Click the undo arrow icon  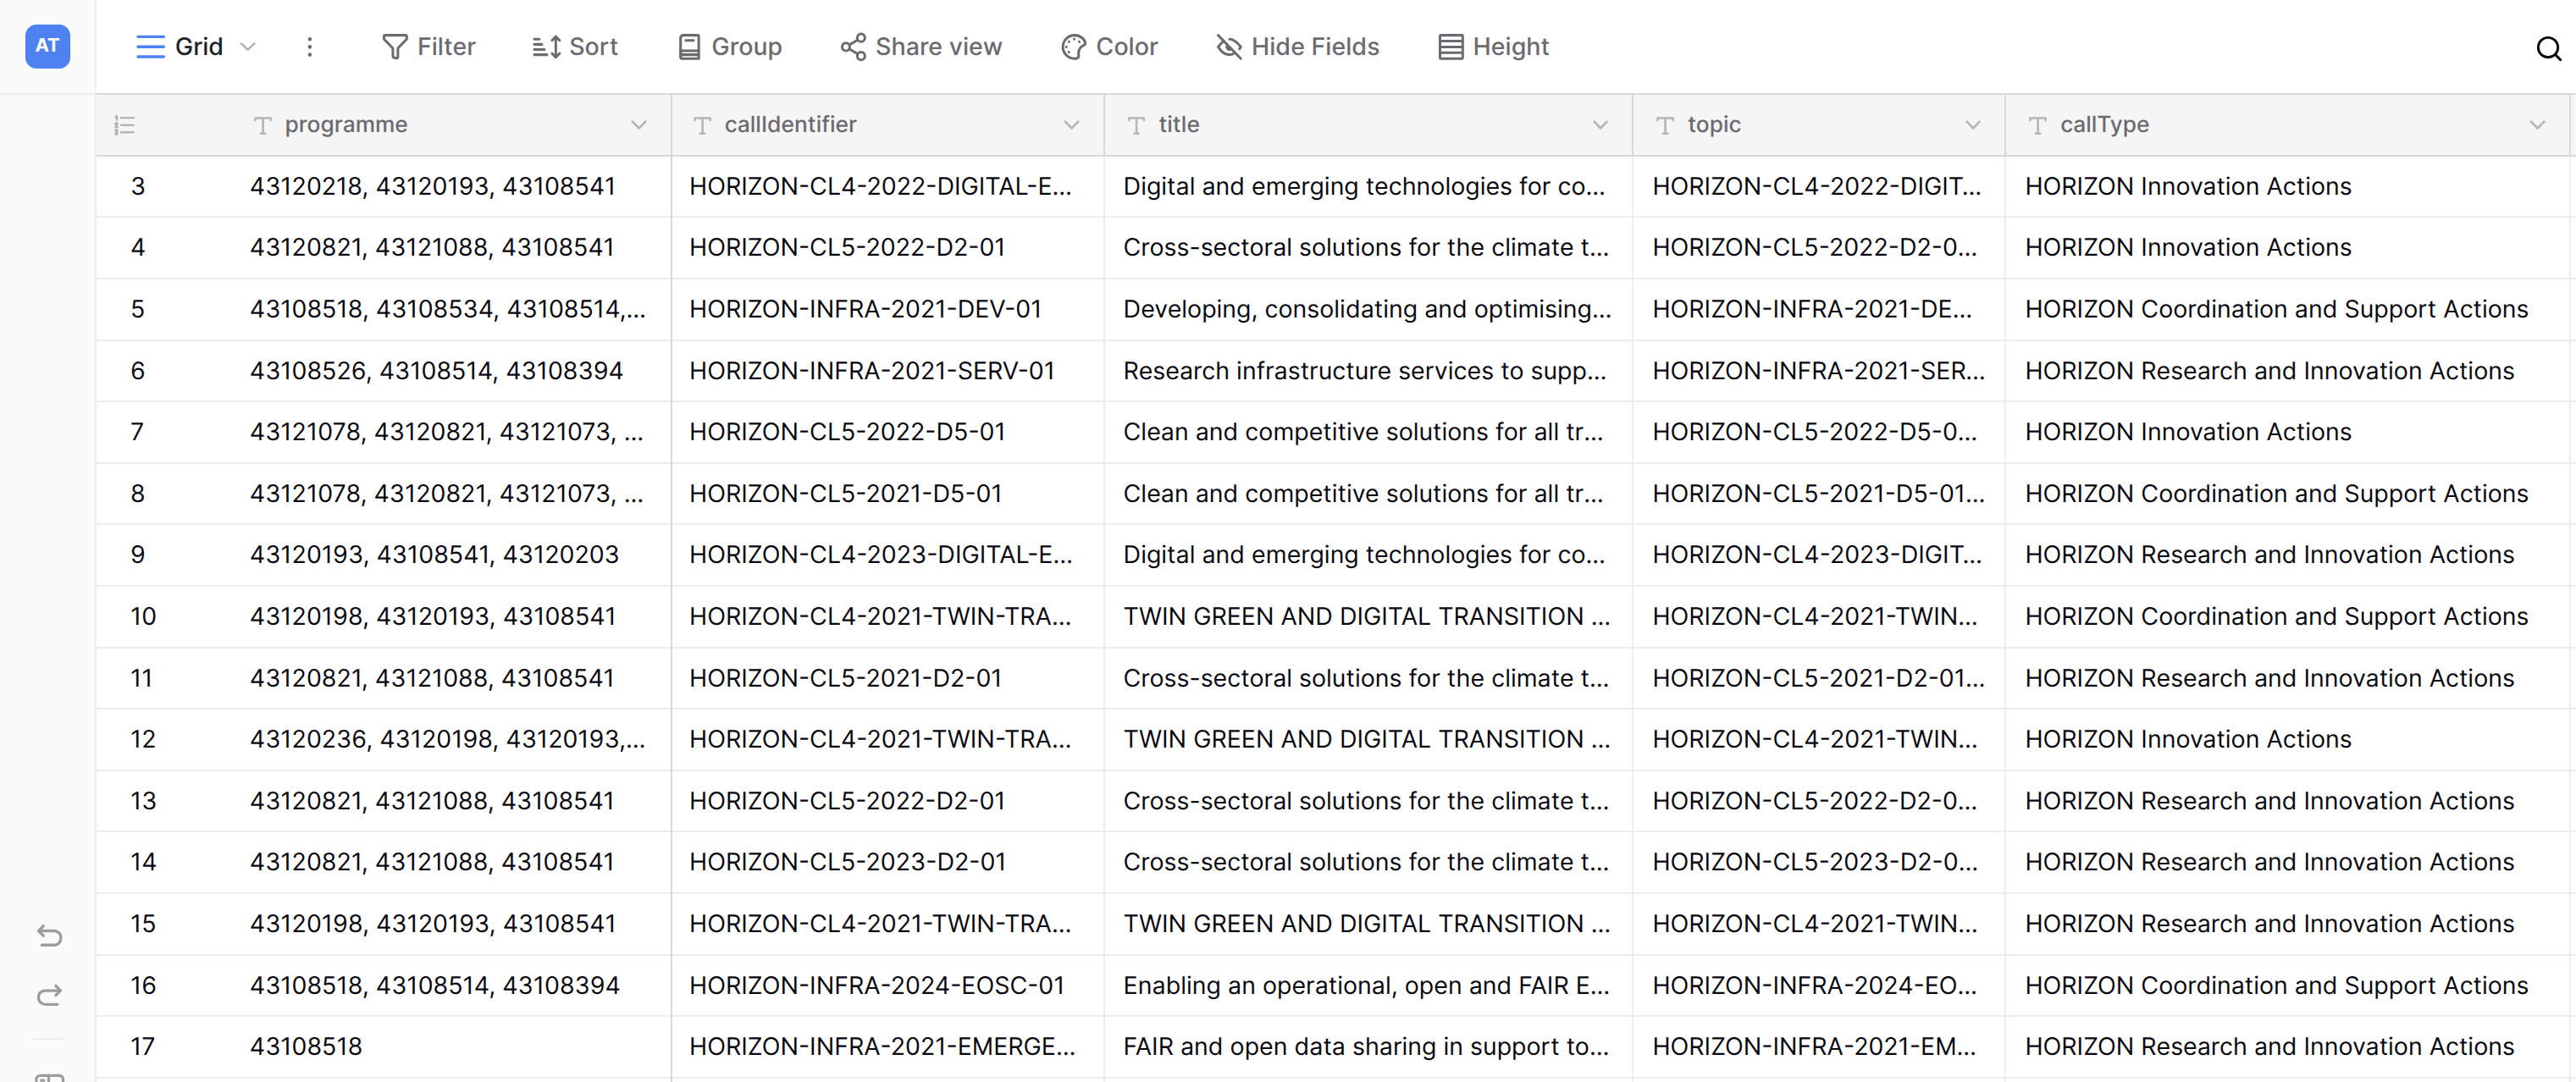click(x=49, y=935)
